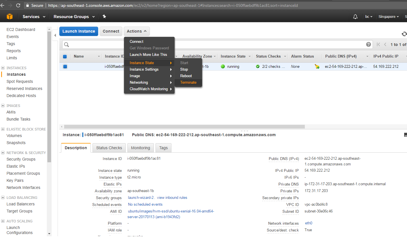407x238 pixels.
Task: Open the notifications bell
Action: click(x=355, y=16)
